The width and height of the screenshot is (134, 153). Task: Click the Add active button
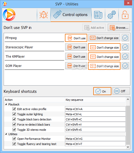(x=94, y=28)
